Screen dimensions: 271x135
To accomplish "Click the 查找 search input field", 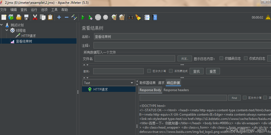I will [118, 71].
